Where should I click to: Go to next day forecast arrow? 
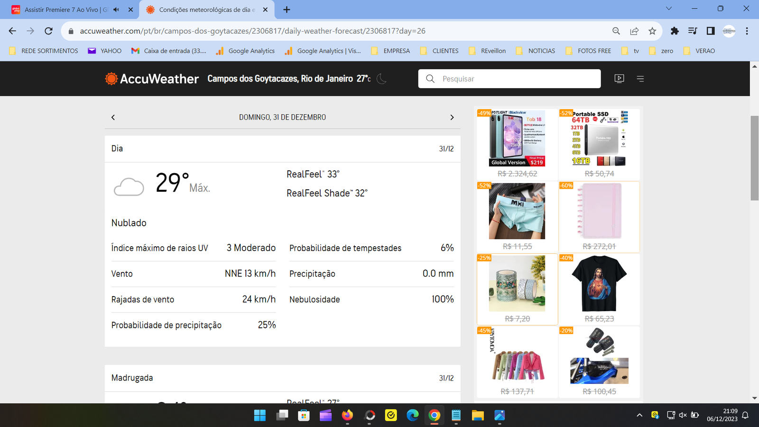pyautogui.click(x=452, y=117)
